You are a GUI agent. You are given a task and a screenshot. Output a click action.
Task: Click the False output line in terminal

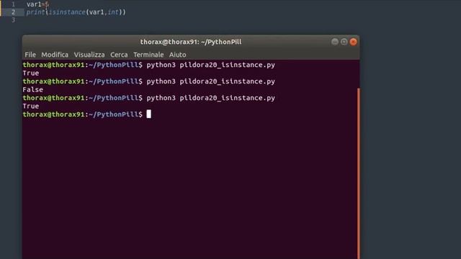click(x=33, y=89)
